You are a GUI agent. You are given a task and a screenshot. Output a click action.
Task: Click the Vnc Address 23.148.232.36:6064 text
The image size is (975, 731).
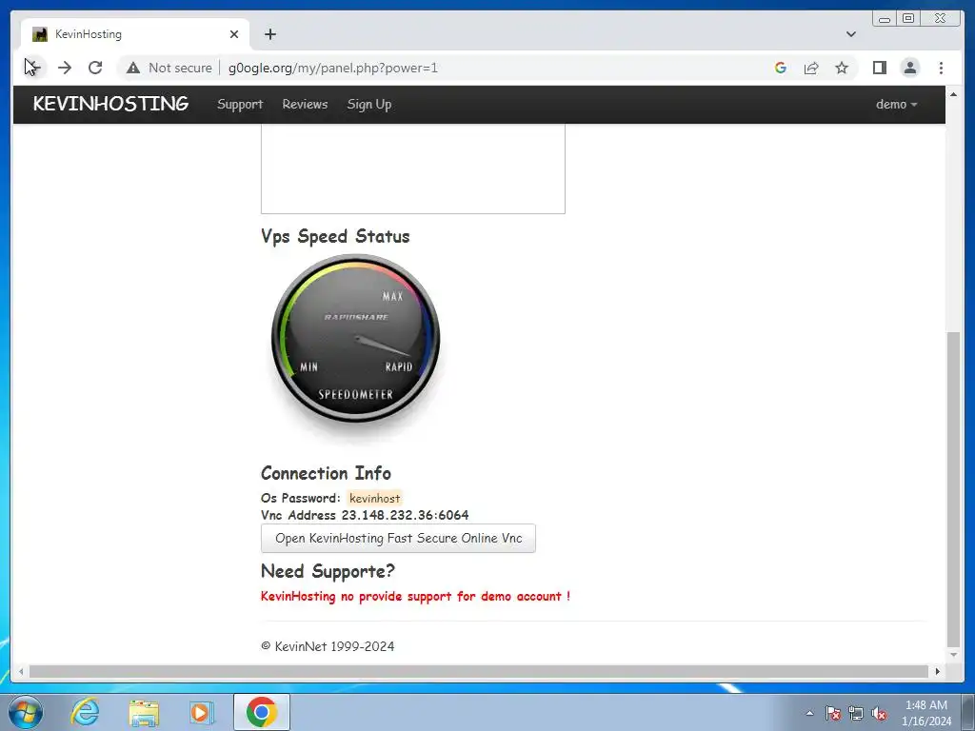click(x=365, y=515)
